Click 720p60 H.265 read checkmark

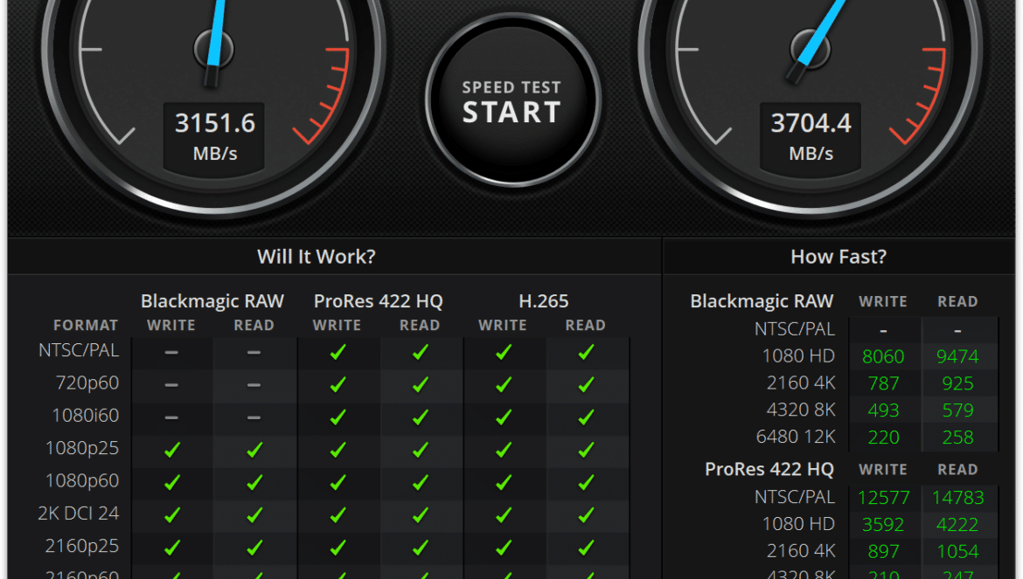[586, 385]
